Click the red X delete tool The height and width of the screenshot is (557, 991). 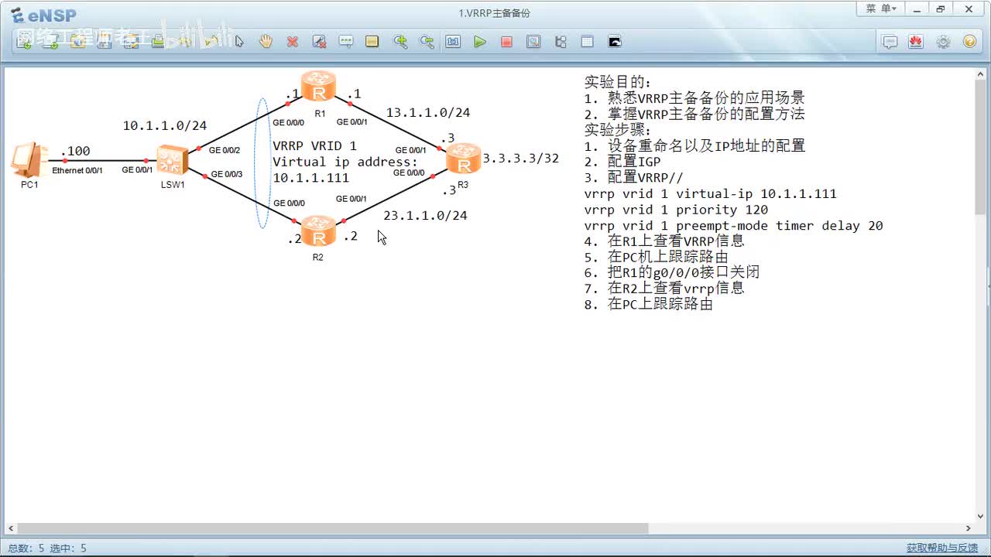[x=292, y=42]
